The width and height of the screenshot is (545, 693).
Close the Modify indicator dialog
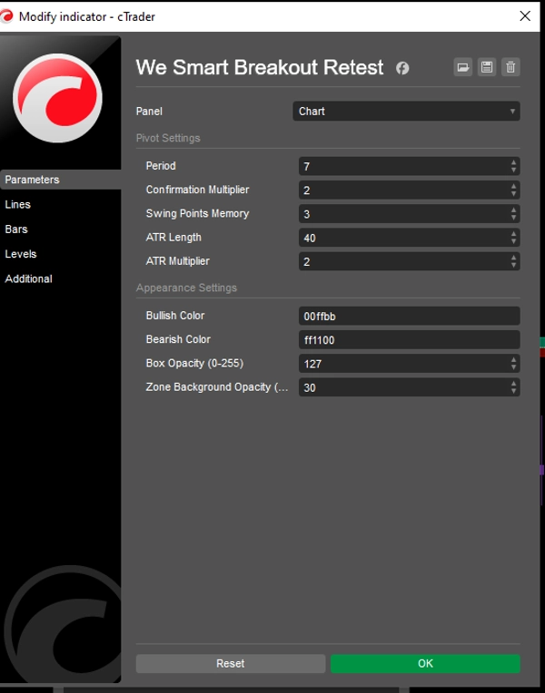coord(525,16)
